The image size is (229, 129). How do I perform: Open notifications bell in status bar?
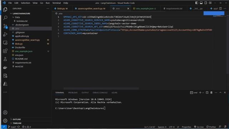pyautogui.click(x=225, y=127)
